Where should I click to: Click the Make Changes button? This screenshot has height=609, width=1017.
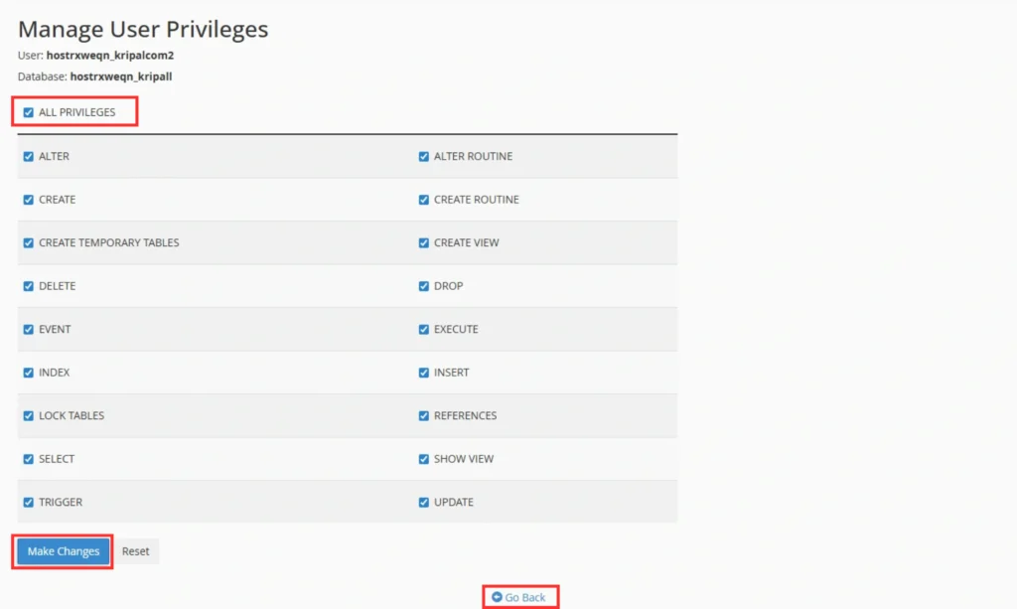coord(63,551)
